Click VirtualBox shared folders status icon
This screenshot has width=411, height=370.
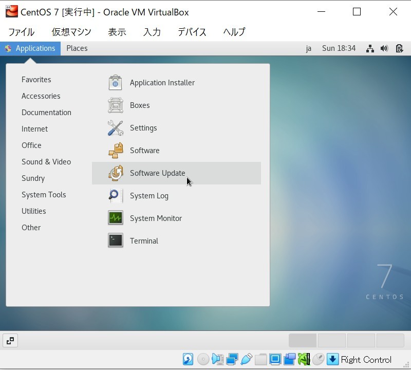(261, 359)
